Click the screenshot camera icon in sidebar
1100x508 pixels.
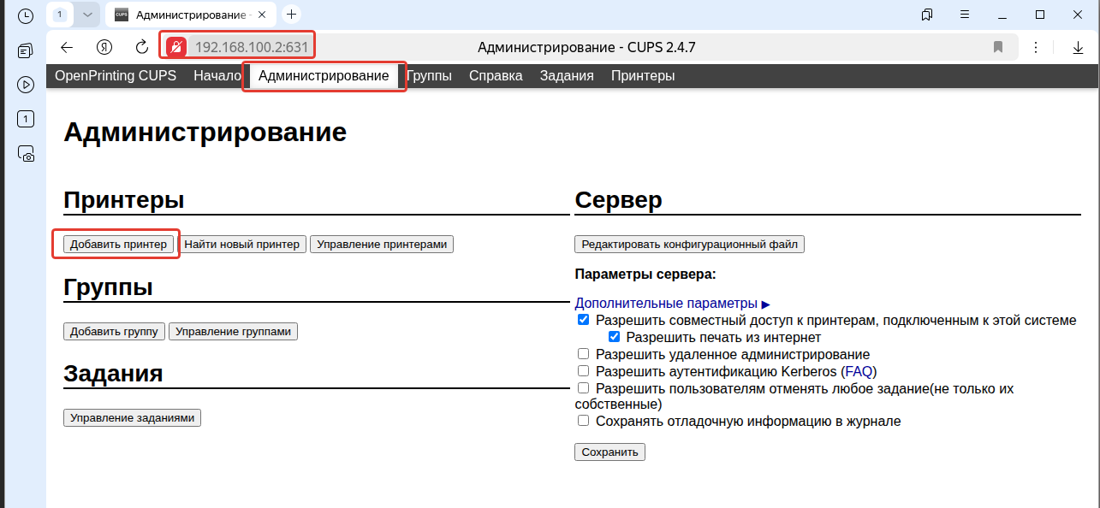(26, 154)
